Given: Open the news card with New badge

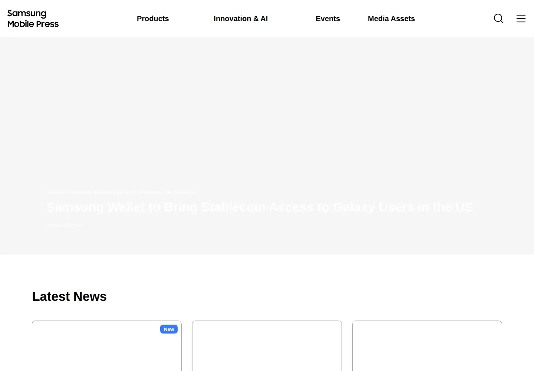Looking at the screenshot, I should coord(107,346).
